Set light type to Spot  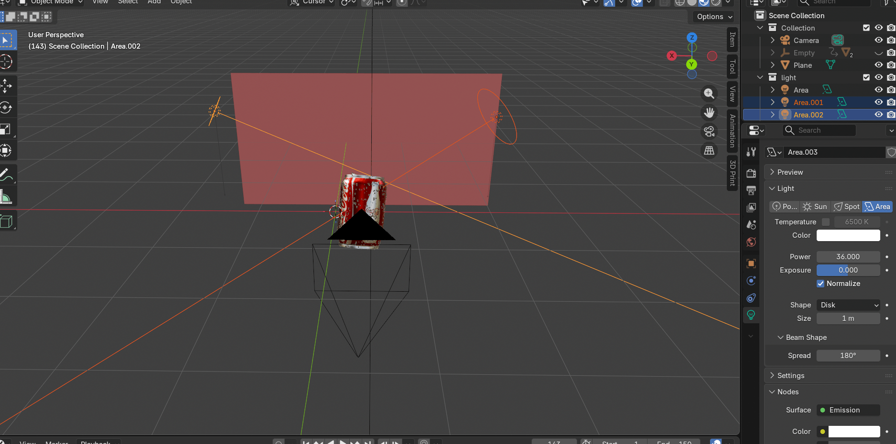(847, 207)
